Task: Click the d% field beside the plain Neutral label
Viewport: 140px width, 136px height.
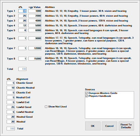Action: 11,121
